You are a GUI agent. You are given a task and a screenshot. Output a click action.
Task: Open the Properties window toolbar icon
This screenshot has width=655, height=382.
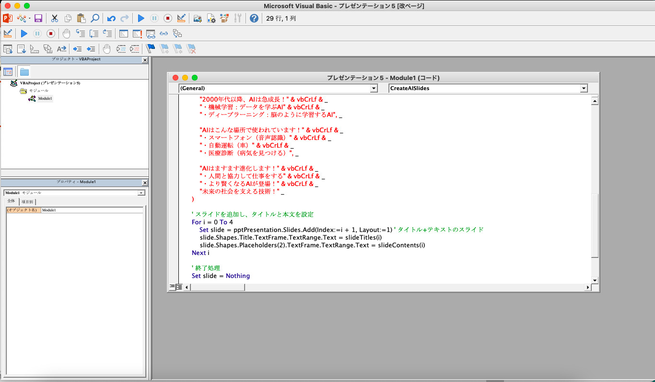tap(211, 18)
